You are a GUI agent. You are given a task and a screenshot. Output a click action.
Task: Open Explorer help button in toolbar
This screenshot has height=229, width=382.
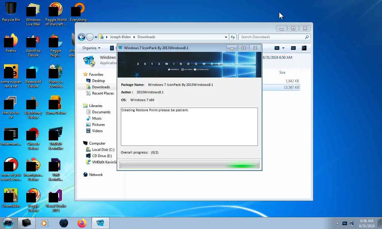point(304,48)
